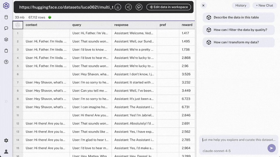Click context cell in row 2
The height and width of the screenshot is (157, 280).
[x=46, y=41]
